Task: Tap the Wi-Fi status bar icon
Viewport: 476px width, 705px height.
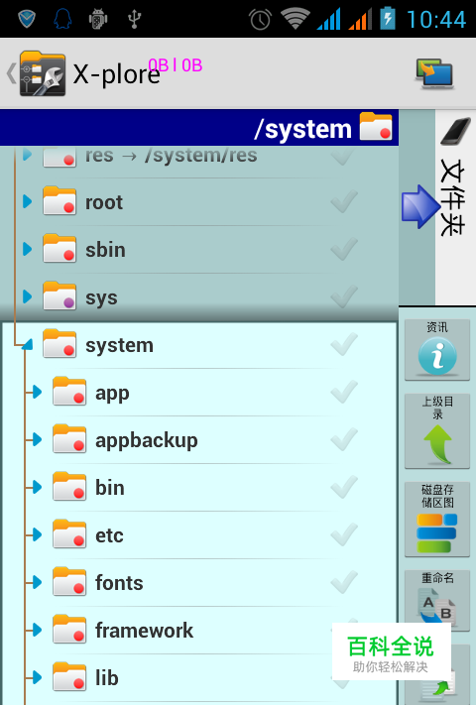Action: pyautogui.click(x=296, y=19)
